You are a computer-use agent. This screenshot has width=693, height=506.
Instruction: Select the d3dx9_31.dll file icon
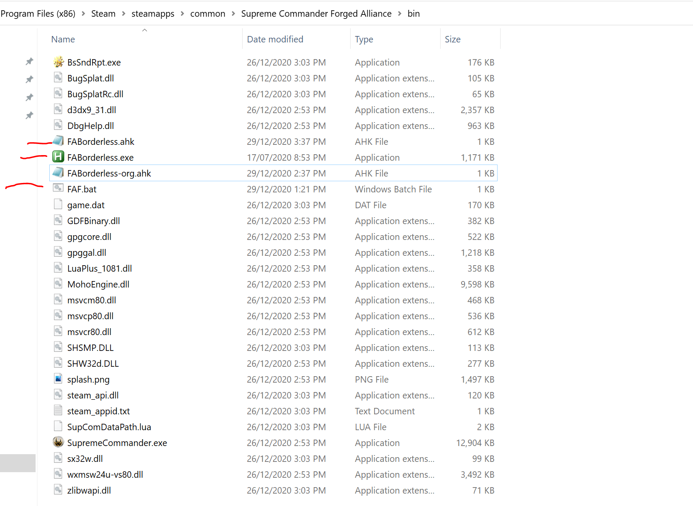[x=58, y=109]
